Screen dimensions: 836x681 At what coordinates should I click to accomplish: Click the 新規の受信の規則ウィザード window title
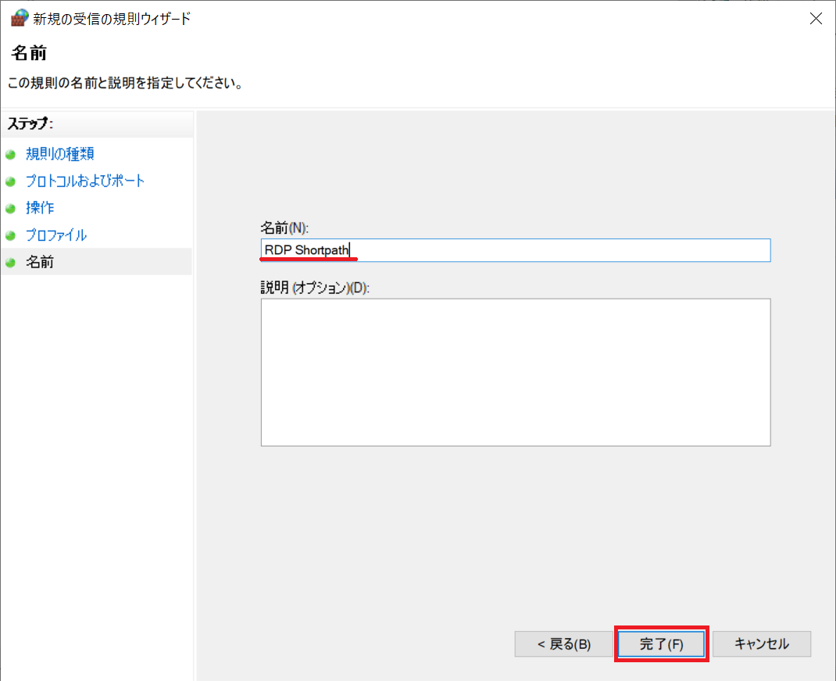(112, 19)
